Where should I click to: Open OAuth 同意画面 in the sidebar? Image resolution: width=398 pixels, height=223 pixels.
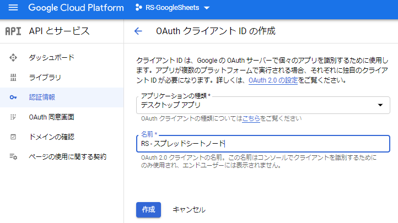51,117
